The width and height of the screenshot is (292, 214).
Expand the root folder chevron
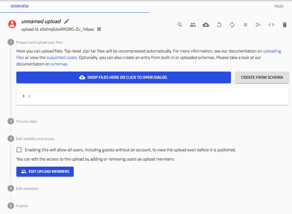point(24,96)
